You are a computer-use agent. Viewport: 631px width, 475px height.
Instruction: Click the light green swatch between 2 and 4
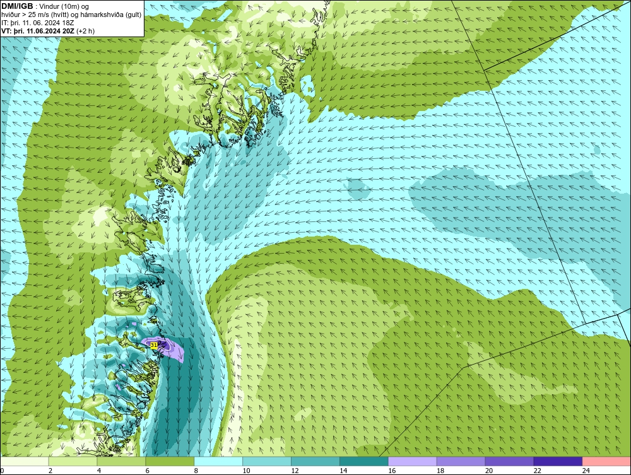coord(73,461)
